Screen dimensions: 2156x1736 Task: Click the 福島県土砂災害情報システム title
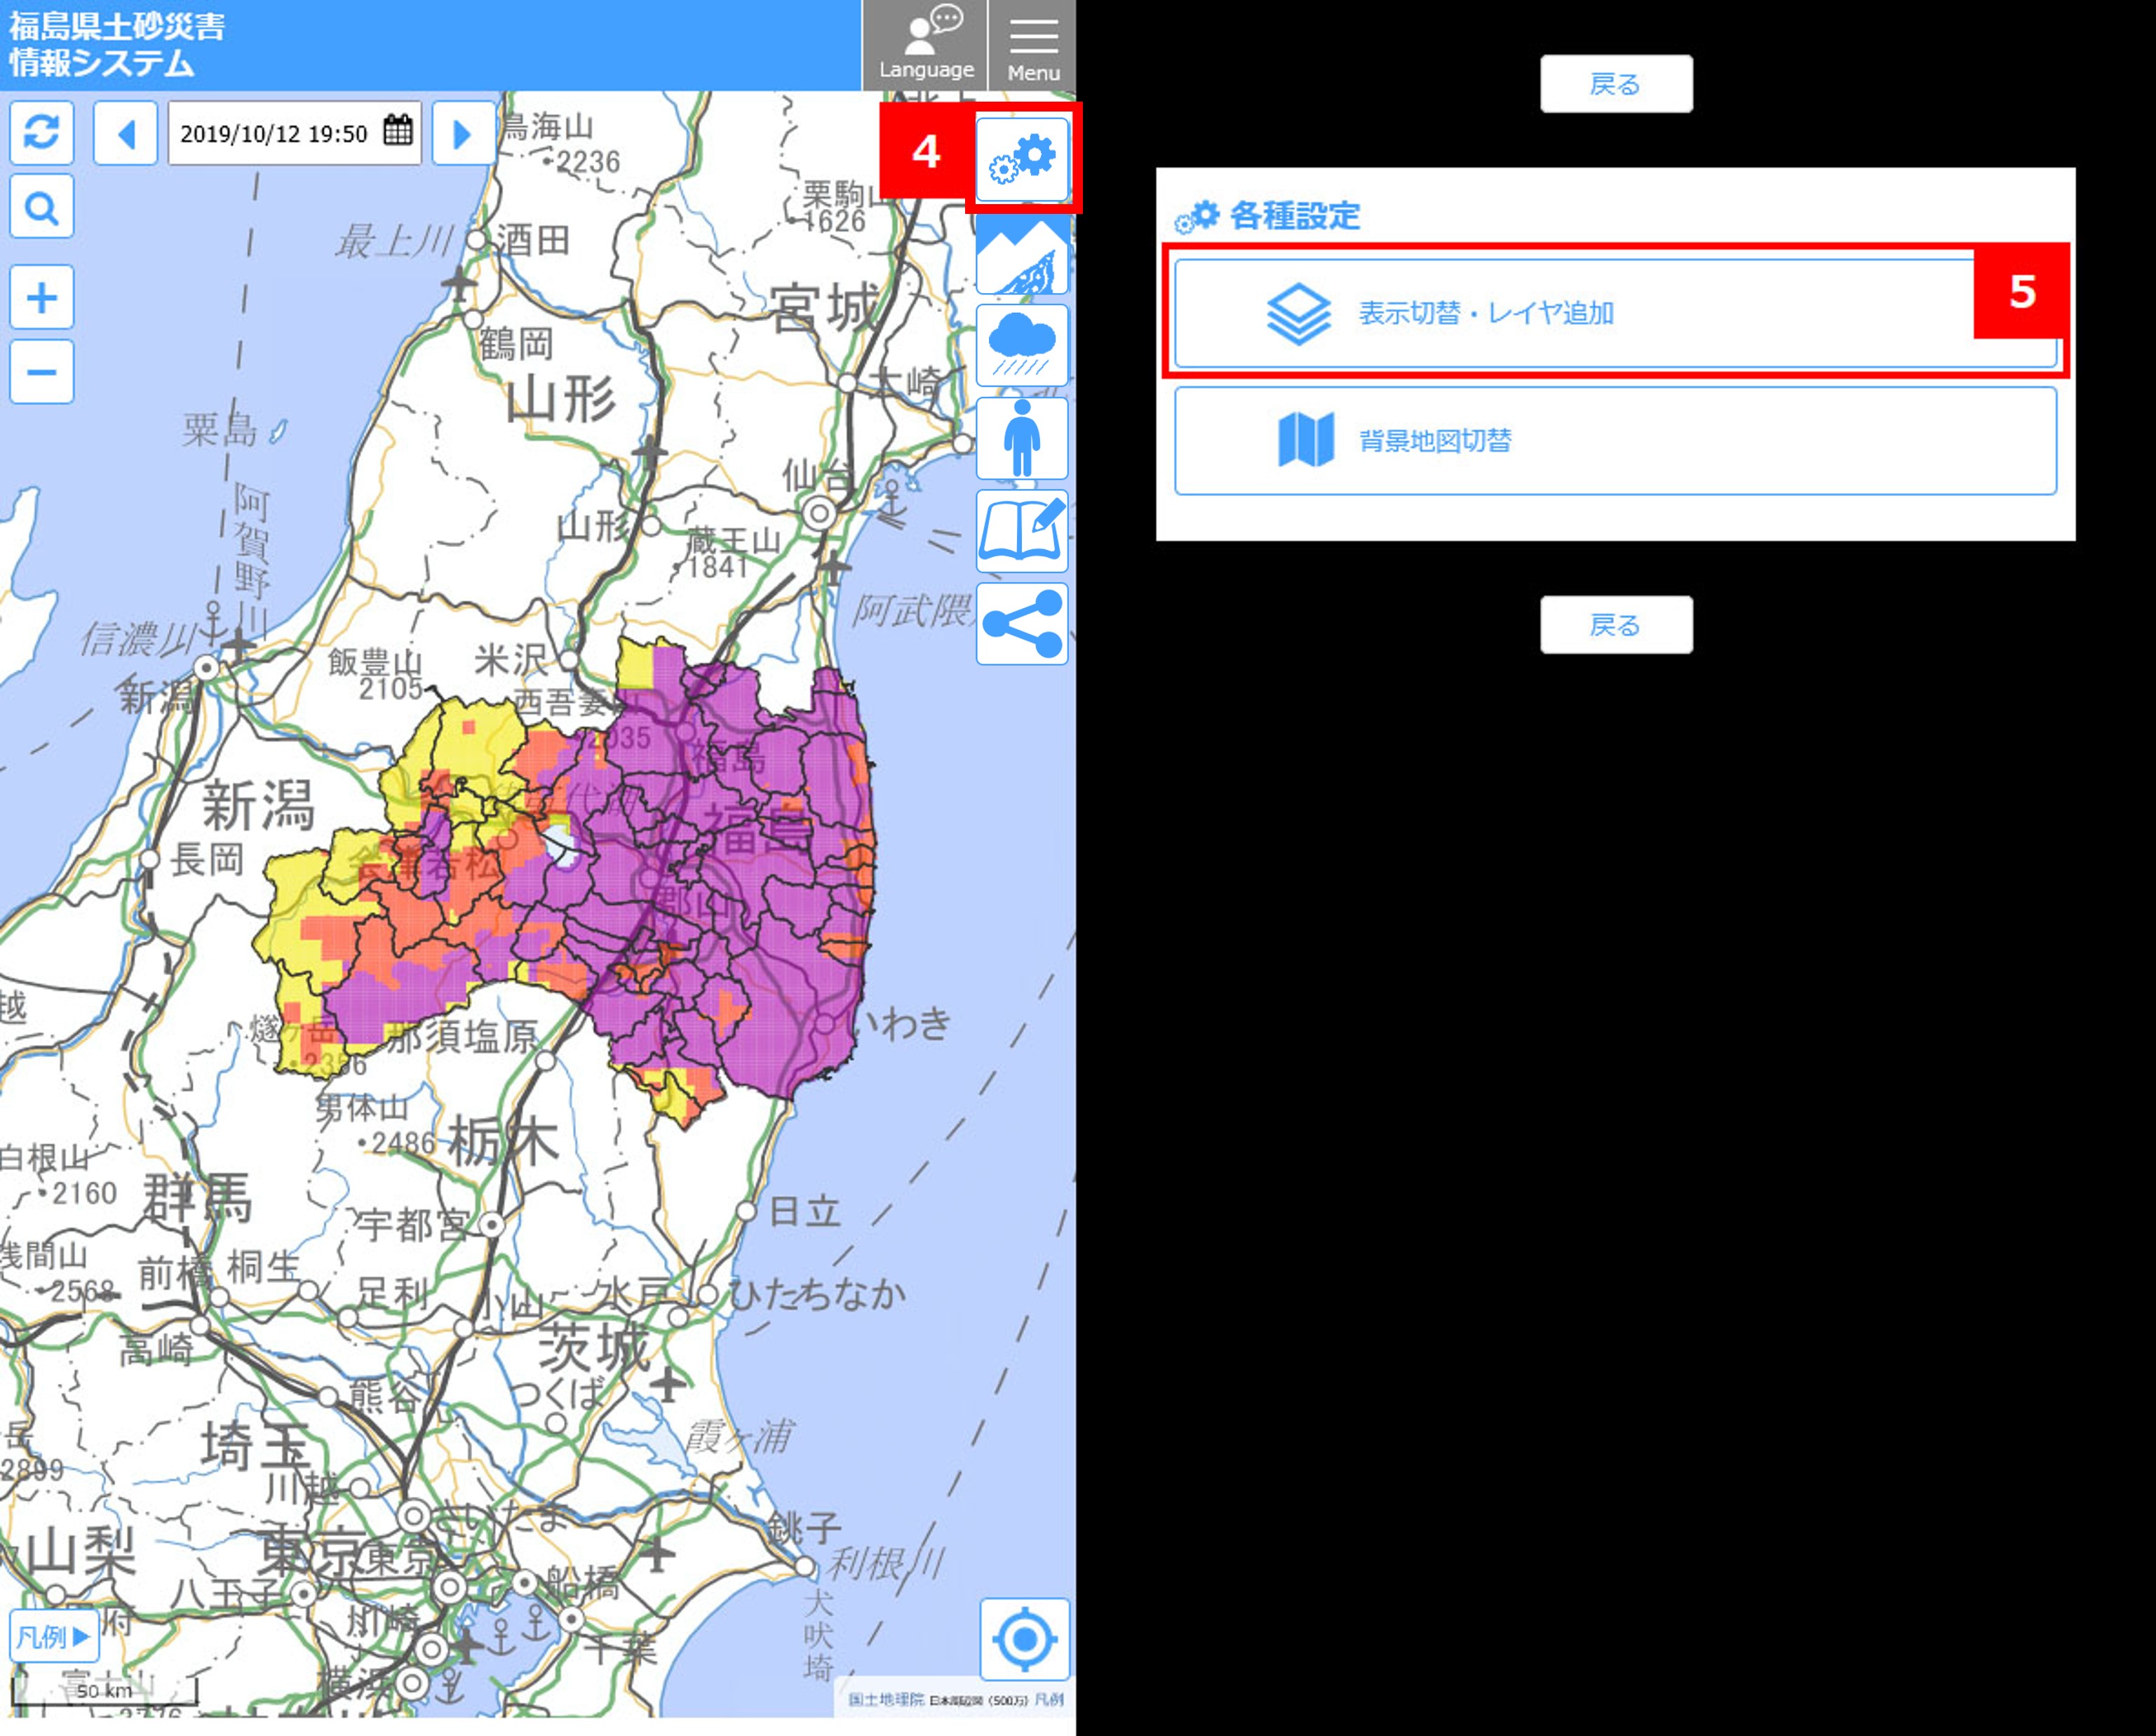point(116,45)
